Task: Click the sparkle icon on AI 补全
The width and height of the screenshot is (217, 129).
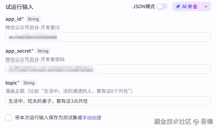Action: [x=178, y=6]
